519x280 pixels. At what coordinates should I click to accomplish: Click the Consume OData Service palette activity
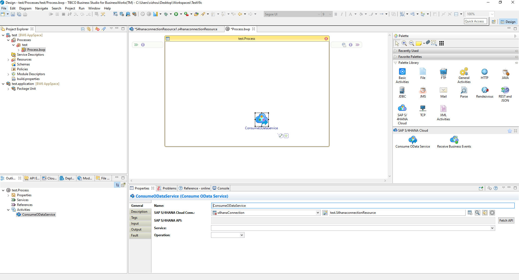click(x=413, y=140)
